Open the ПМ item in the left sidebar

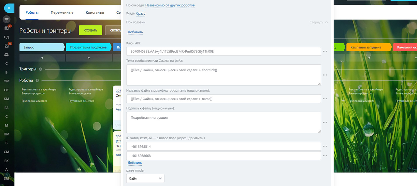[6, 134]
